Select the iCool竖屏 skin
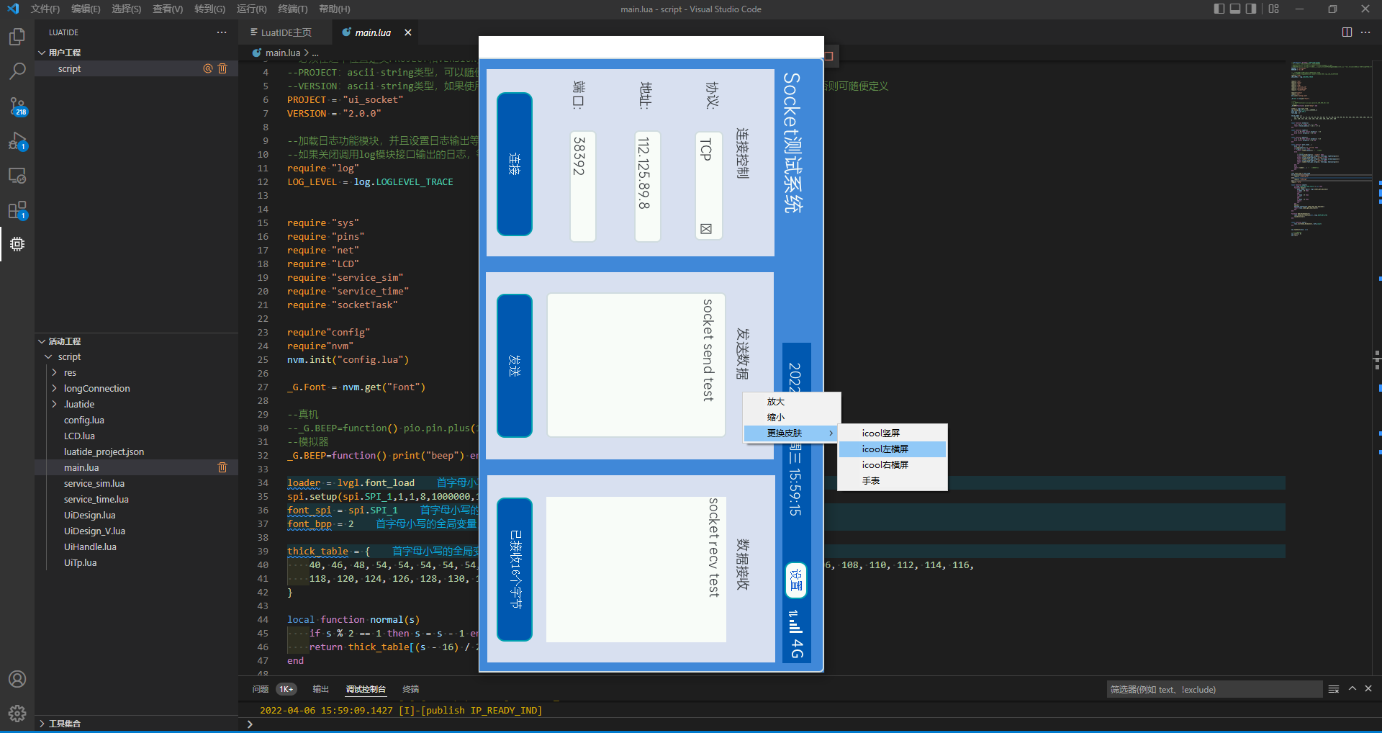The height and width of the screenshot is (733, 1382). tap(893, 433)
